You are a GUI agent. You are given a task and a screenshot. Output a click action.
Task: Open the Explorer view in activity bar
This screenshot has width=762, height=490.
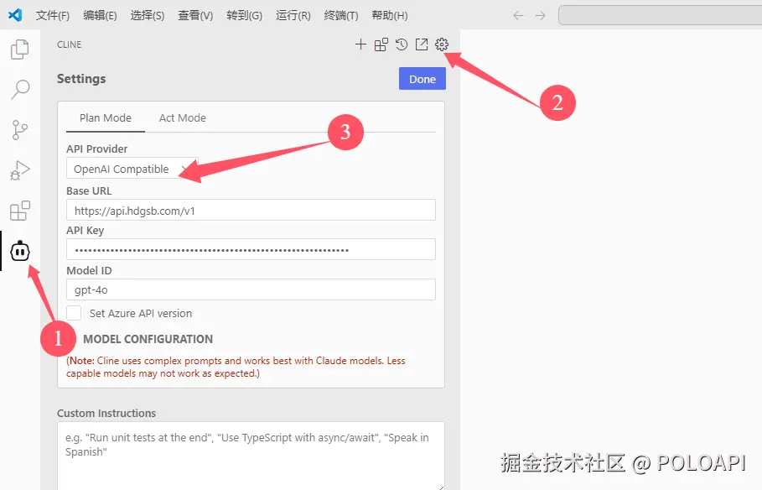point(20,50)
